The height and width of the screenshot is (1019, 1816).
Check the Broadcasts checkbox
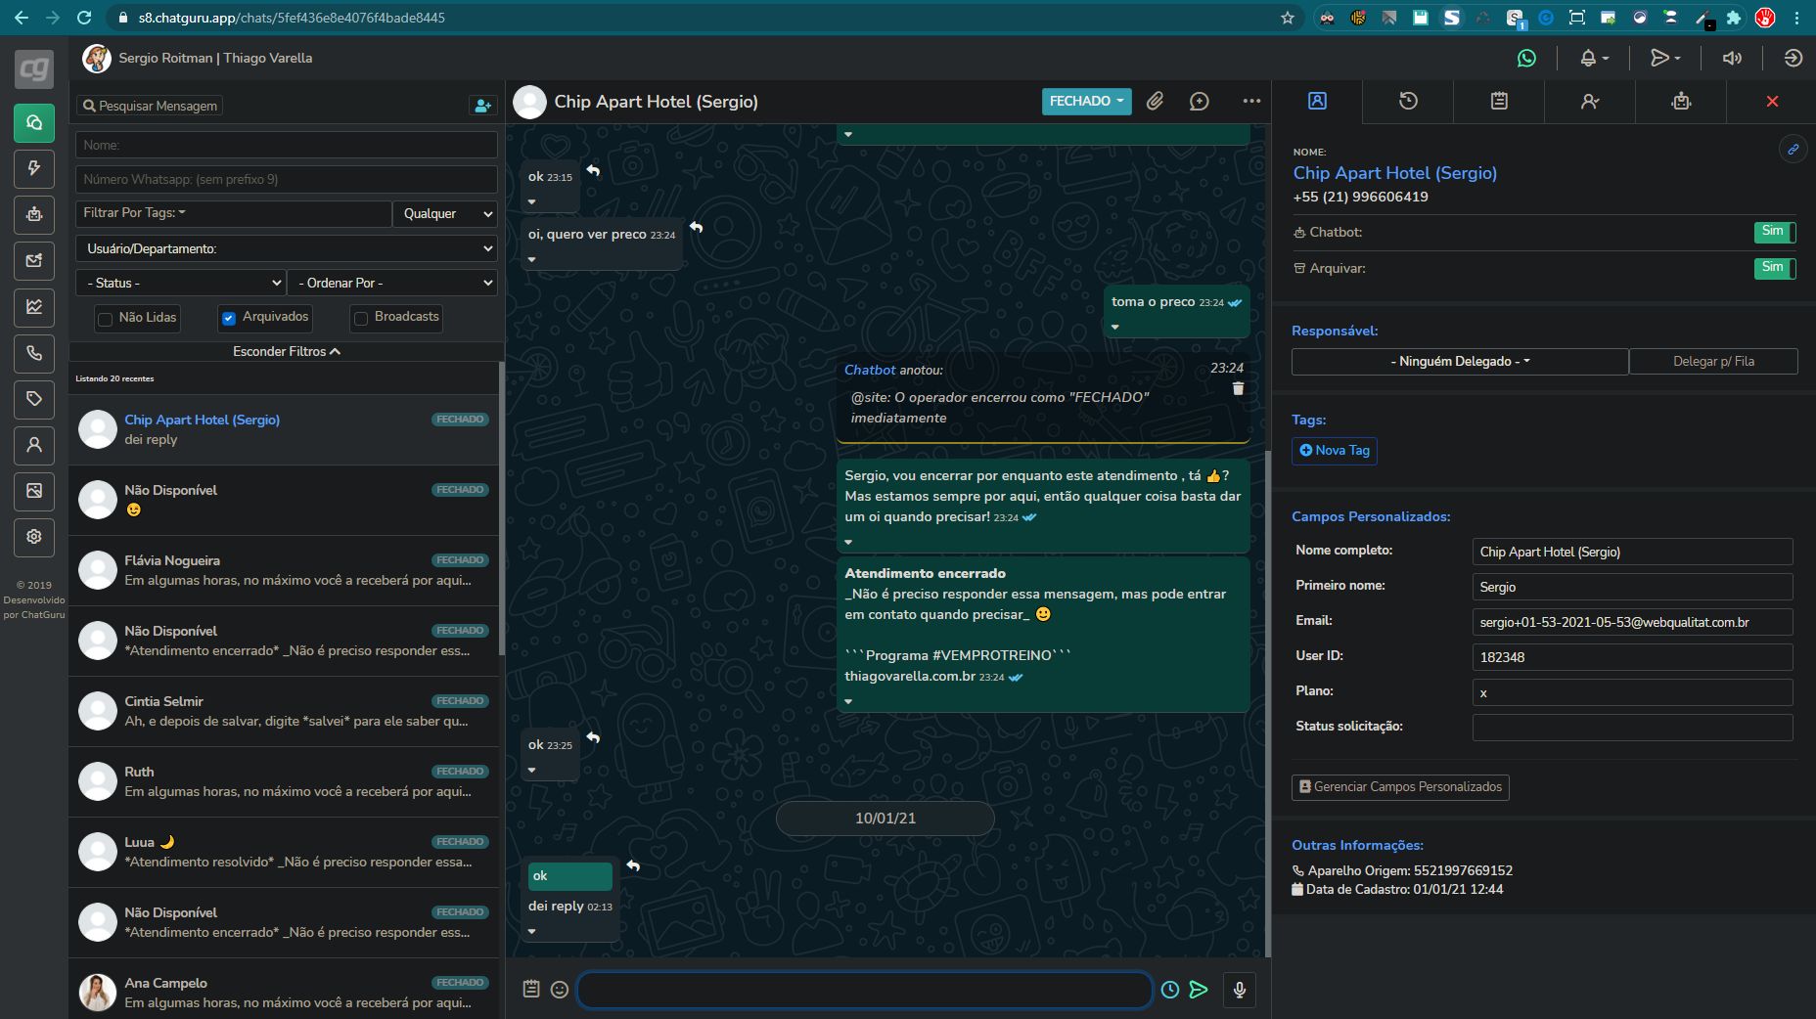(x=361, y=318)
